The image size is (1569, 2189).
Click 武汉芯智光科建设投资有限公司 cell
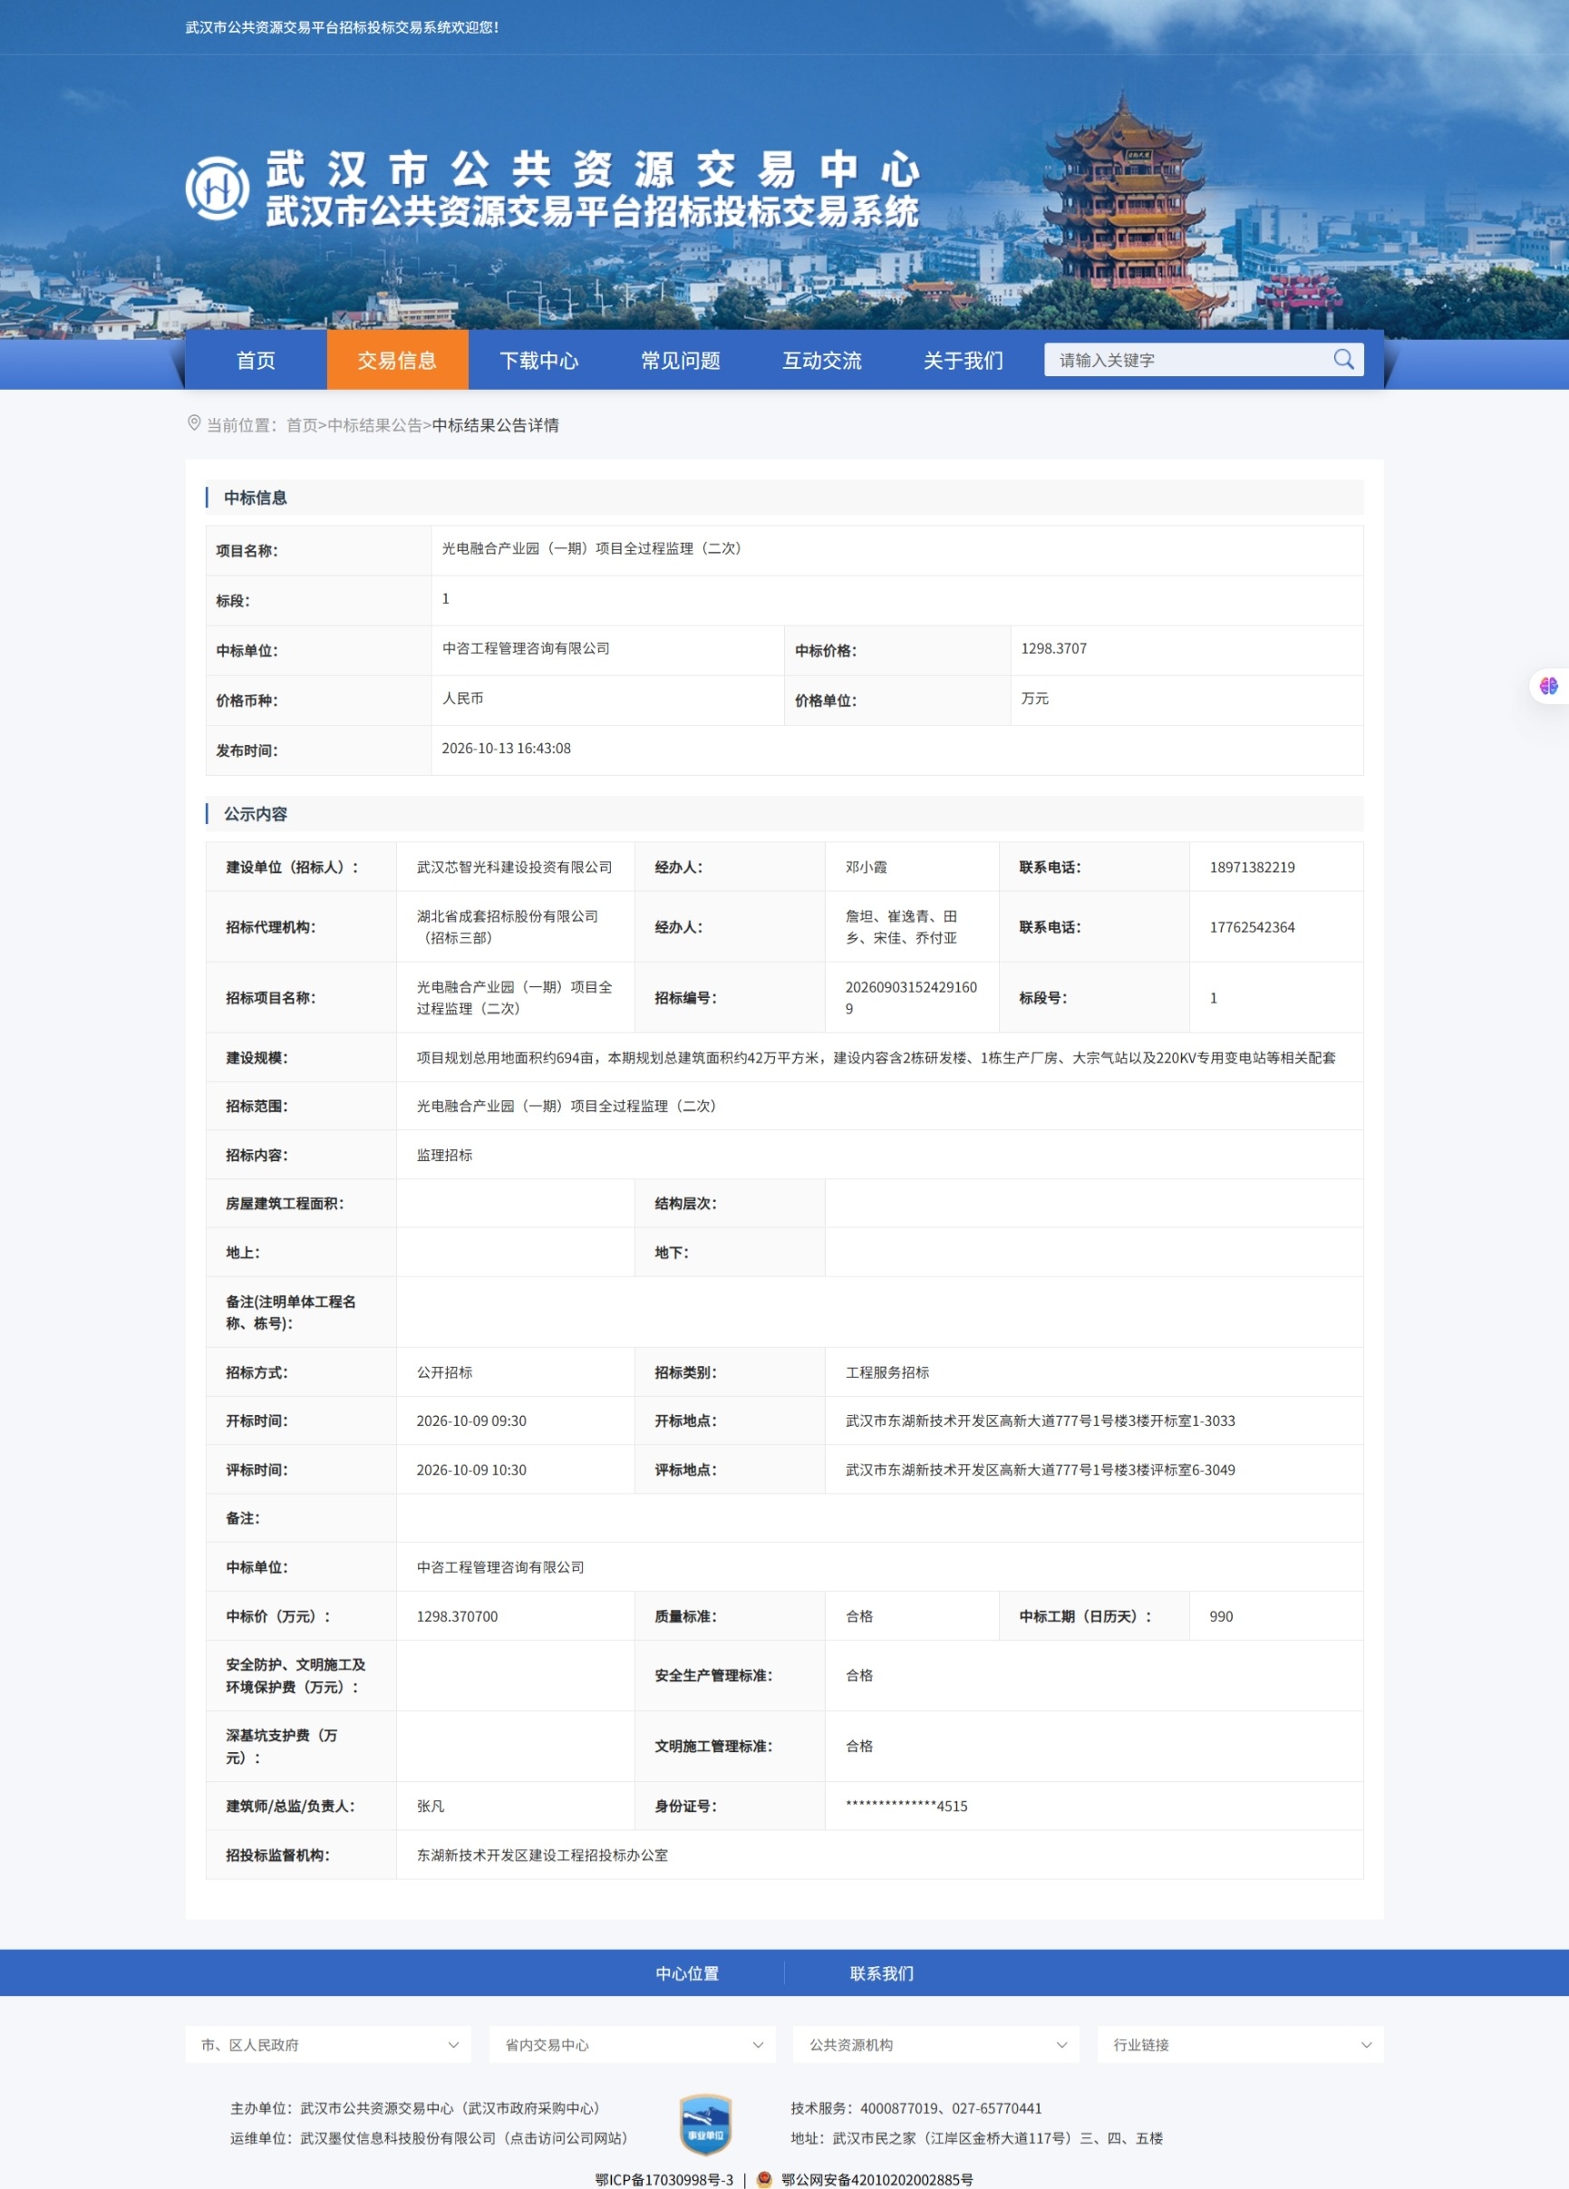(x=514, y=867)
